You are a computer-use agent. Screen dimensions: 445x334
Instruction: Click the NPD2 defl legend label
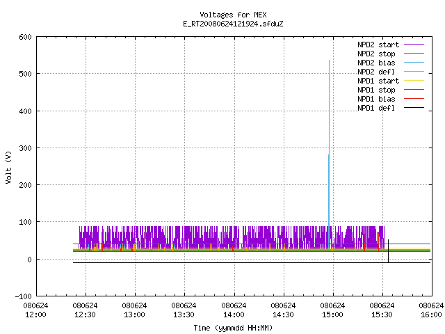tap(376, 72)
